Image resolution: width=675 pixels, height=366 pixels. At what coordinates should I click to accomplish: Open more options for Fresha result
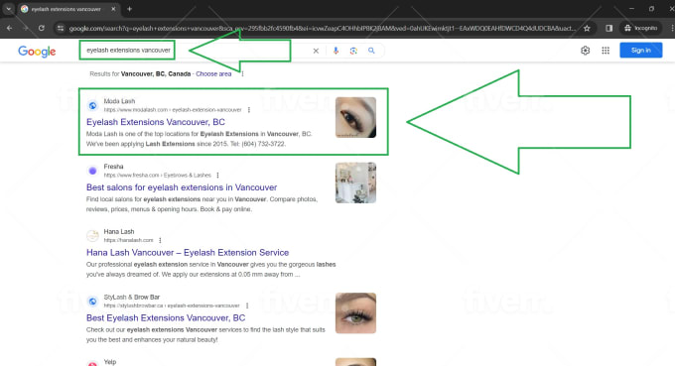click(217, 176)
